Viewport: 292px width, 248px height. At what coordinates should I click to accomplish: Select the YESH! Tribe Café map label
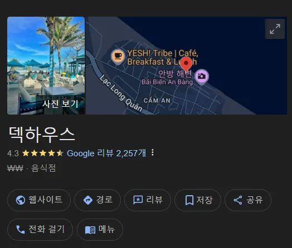(x=162, y=57)
